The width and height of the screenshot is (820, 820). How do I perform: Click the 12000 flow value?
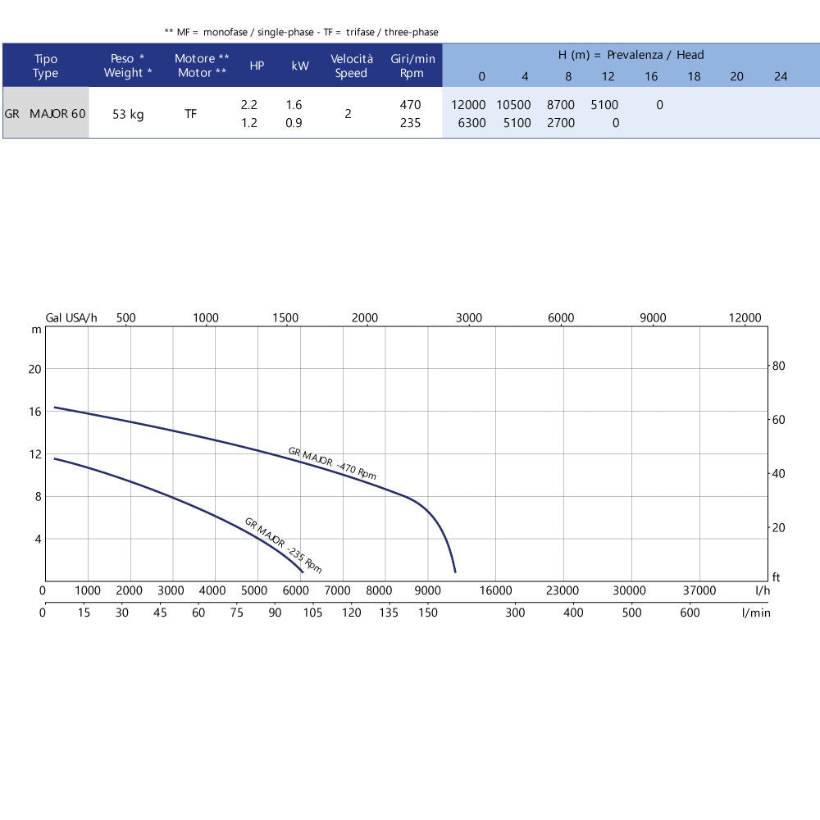coord(468,105)
